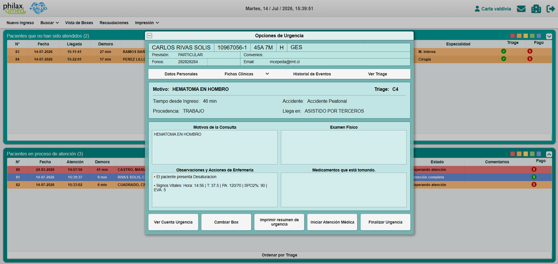Viewport: 558px width, 264px height.
Task: Open the messages envelope icon
Action: [x=521, y=9]
